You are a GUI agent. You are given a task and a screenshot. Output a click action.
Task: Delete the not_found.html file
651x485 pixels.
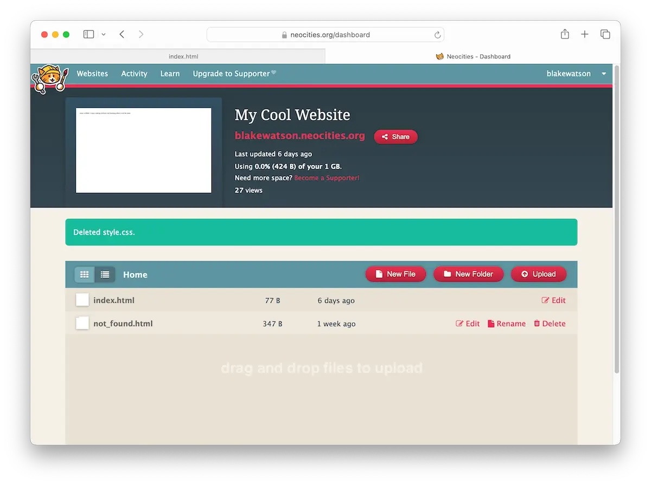[x=550, y=324]
